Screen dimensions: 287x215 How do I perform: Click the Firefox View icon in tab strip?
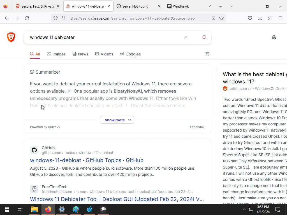tap(6, 6)
